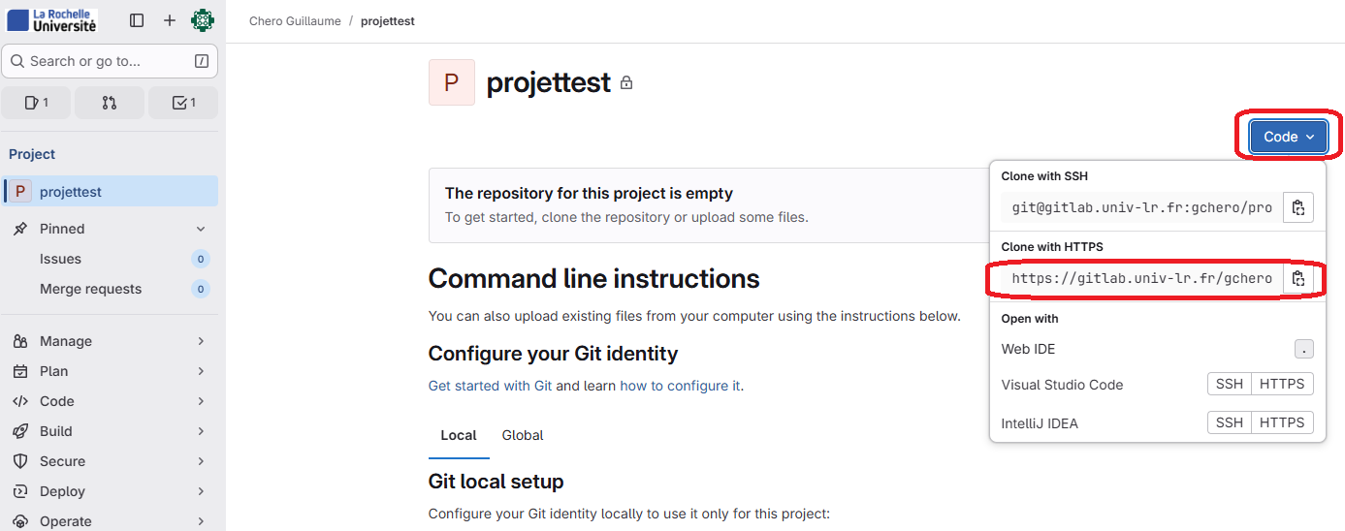Screen dimensions: 1345x531
Task: Click the La Rochelle Université logo
Action: [52, 20]
